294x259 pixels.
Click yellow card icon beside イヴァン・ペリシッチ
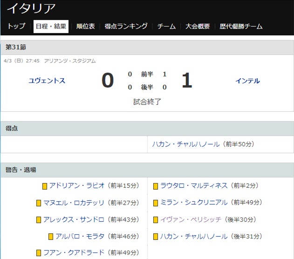156,220
